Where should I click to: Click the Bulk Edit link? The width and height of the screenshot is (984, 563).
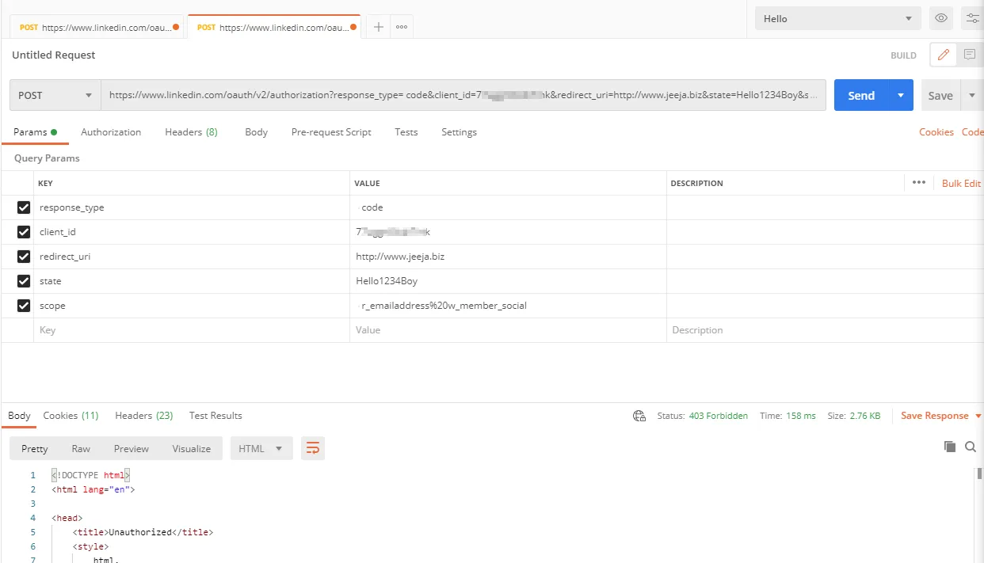click(961, 183)
